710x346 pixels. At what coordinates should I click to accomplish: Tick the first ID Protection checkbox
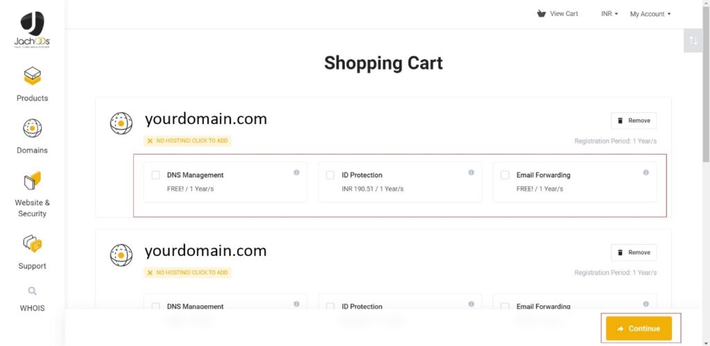(x=331, y=175)
